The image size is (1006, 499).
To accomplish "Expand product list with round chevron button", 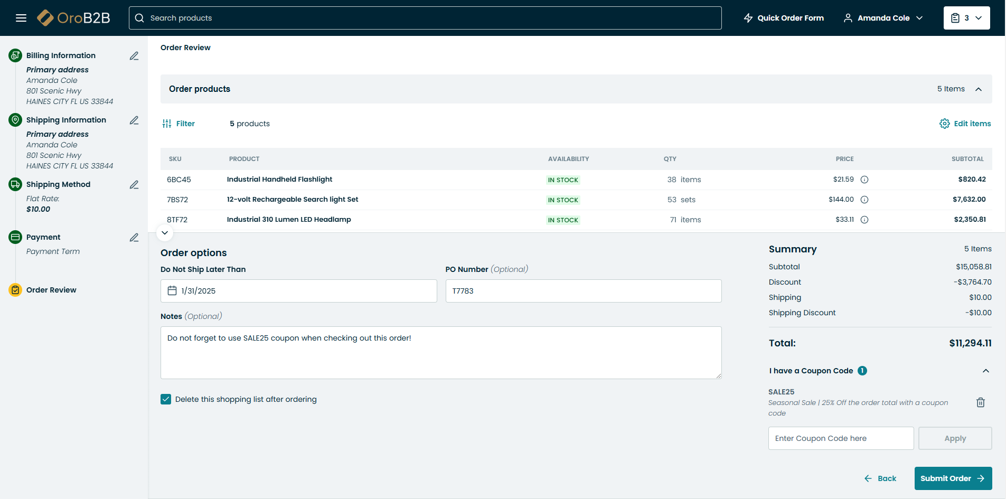I will pos(165,233).
